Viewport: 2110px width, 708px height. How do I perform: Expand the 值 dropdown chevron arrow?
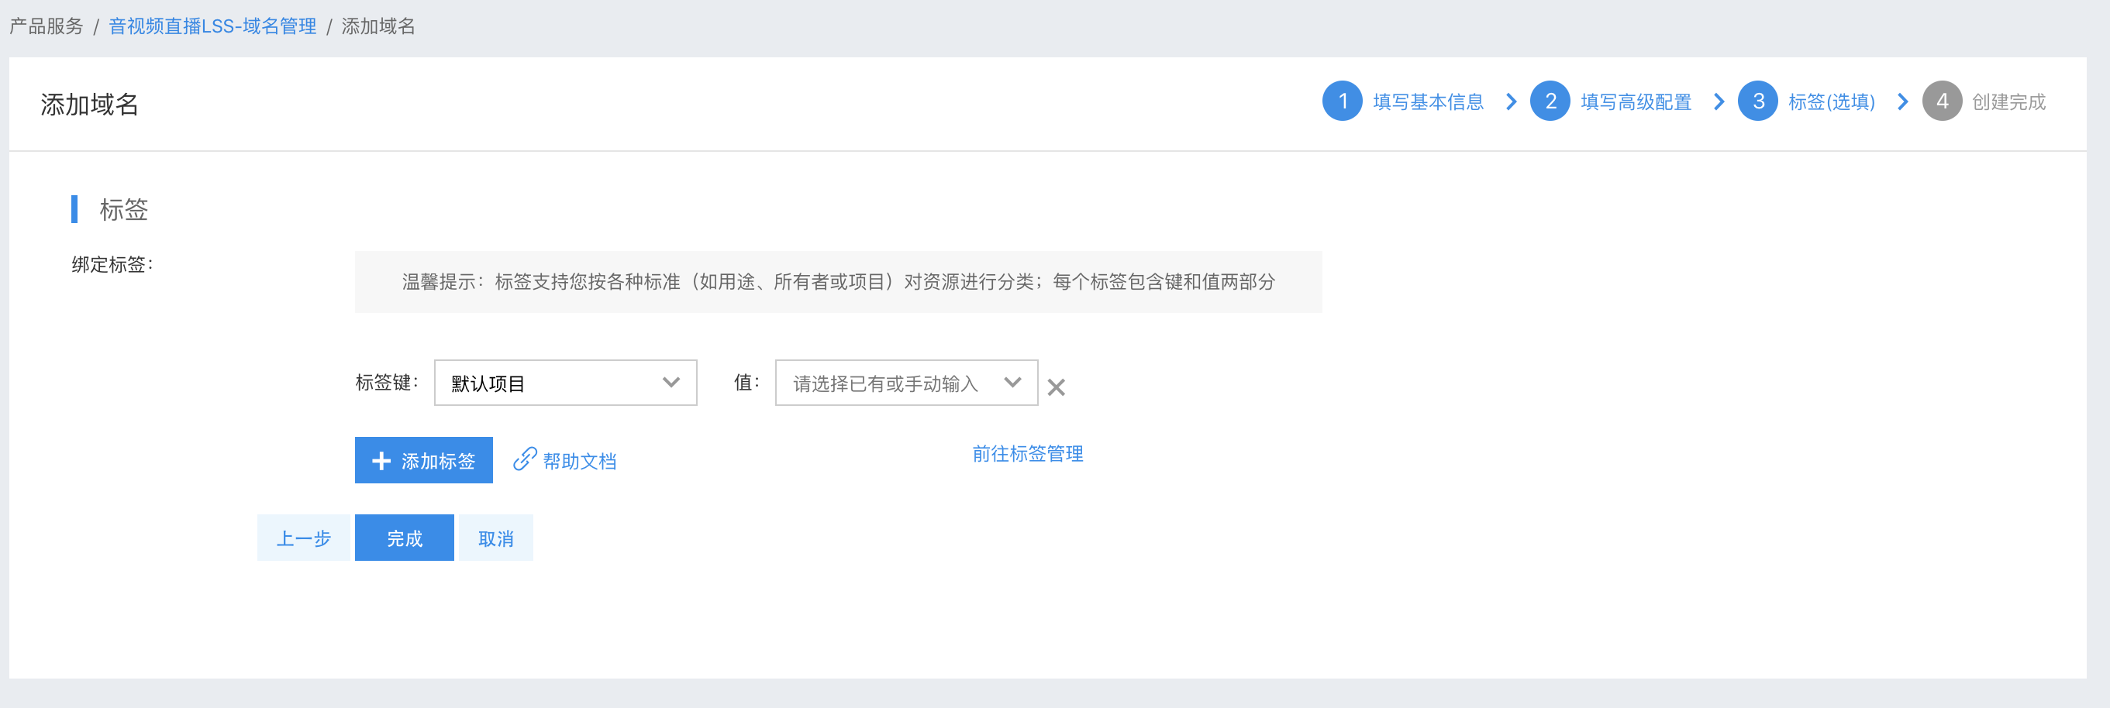(x=1012, y=383)
